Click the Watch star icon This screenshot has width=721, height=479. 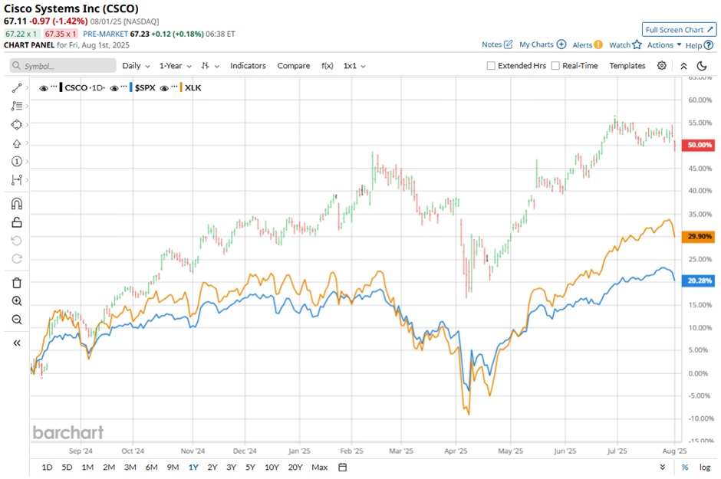tap(637, 44)
